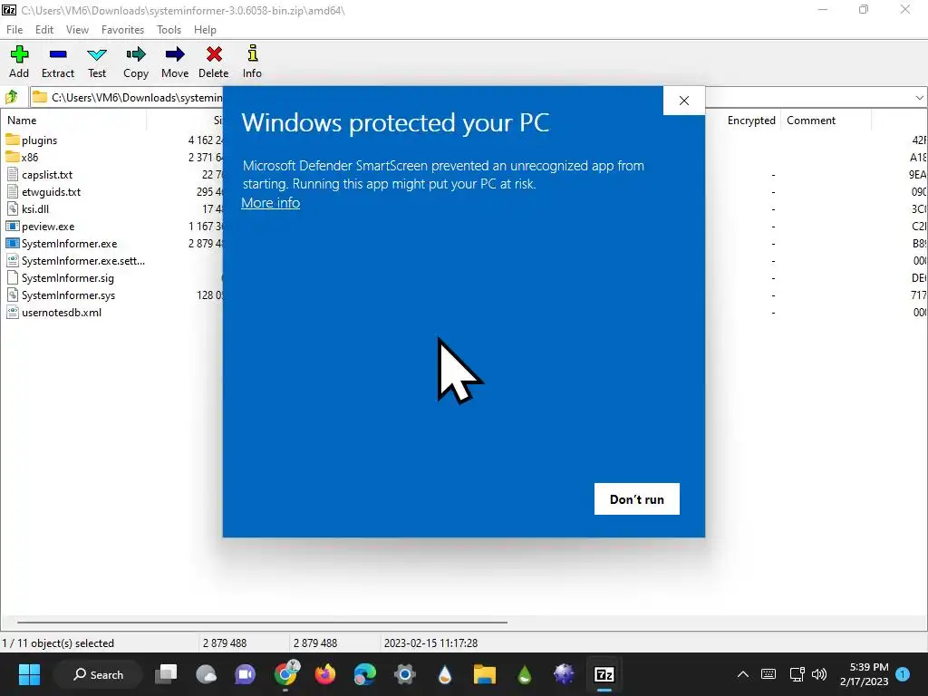
Task: Close the SmartScreen dialog
Action: coord(684,101)
